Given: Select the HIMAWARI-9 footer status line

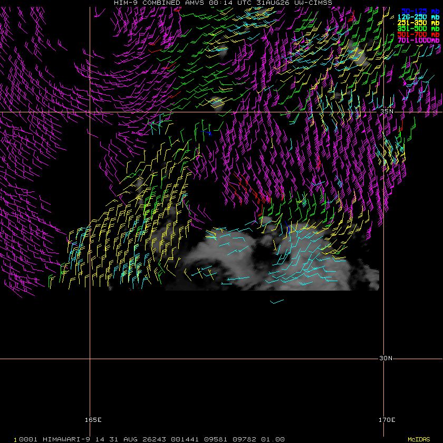Looking at the screenshot, I should pos(152,439).
